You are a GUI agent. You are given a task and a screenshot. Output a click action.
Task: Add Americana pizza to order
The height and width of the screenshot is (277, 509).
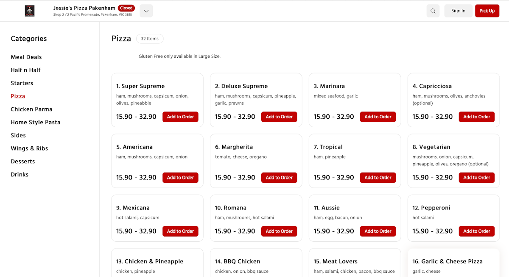180,178
